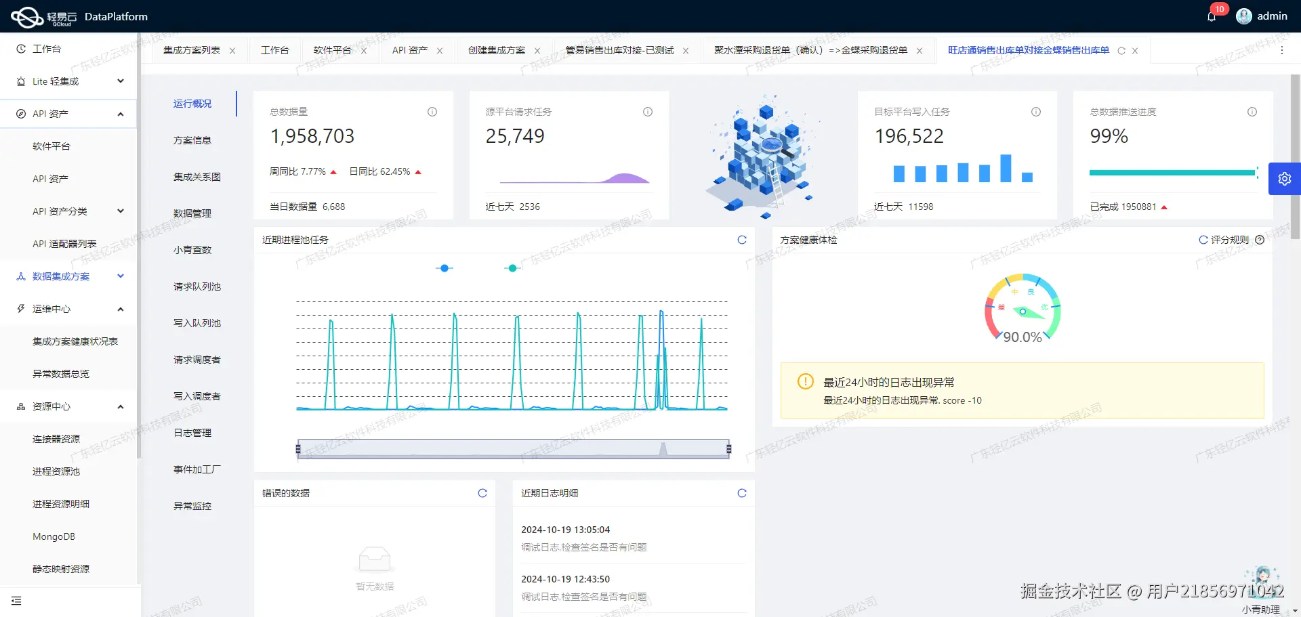Refresh the 近期进程池任务 chart
The image size is (1301, 617).
(x=742, y=240)
